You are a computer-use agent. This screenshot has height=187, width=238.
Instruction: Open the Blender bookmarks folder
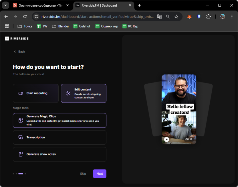60,26
